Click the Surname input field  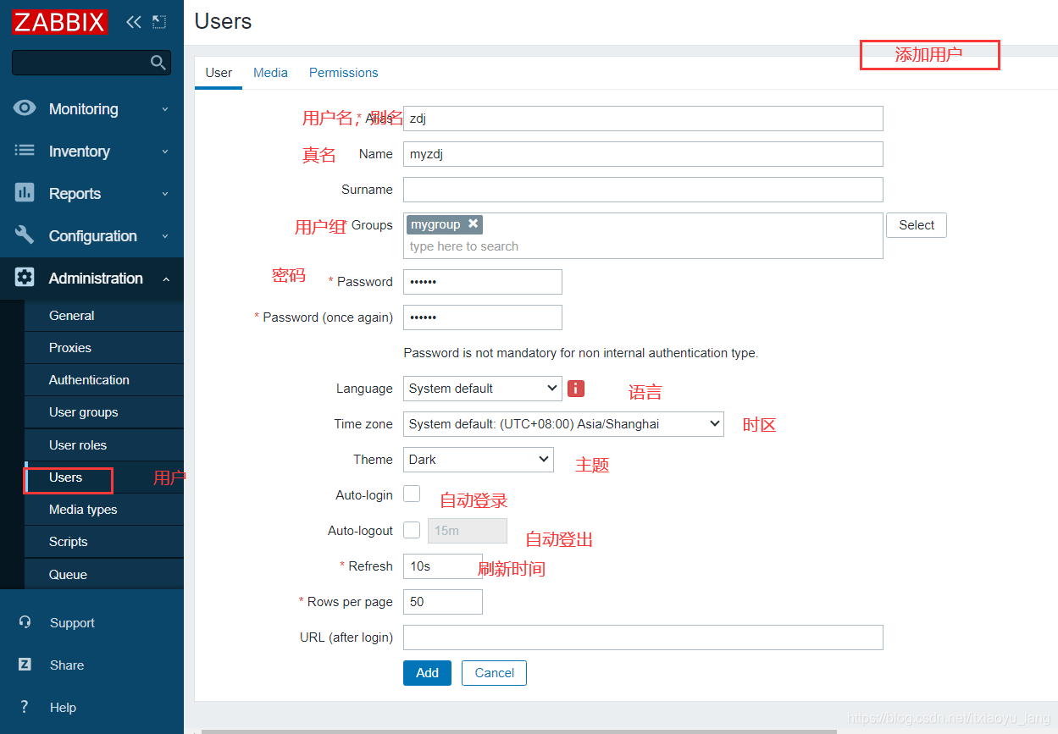point(643,190)
